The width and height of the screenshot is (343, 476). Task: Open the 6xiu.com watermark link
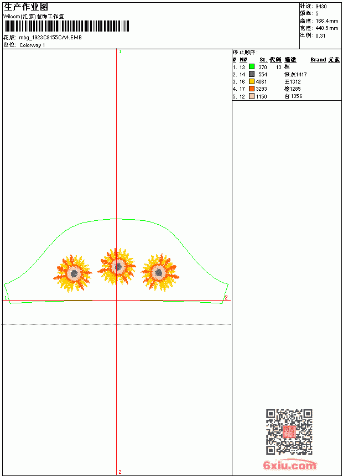289,465
